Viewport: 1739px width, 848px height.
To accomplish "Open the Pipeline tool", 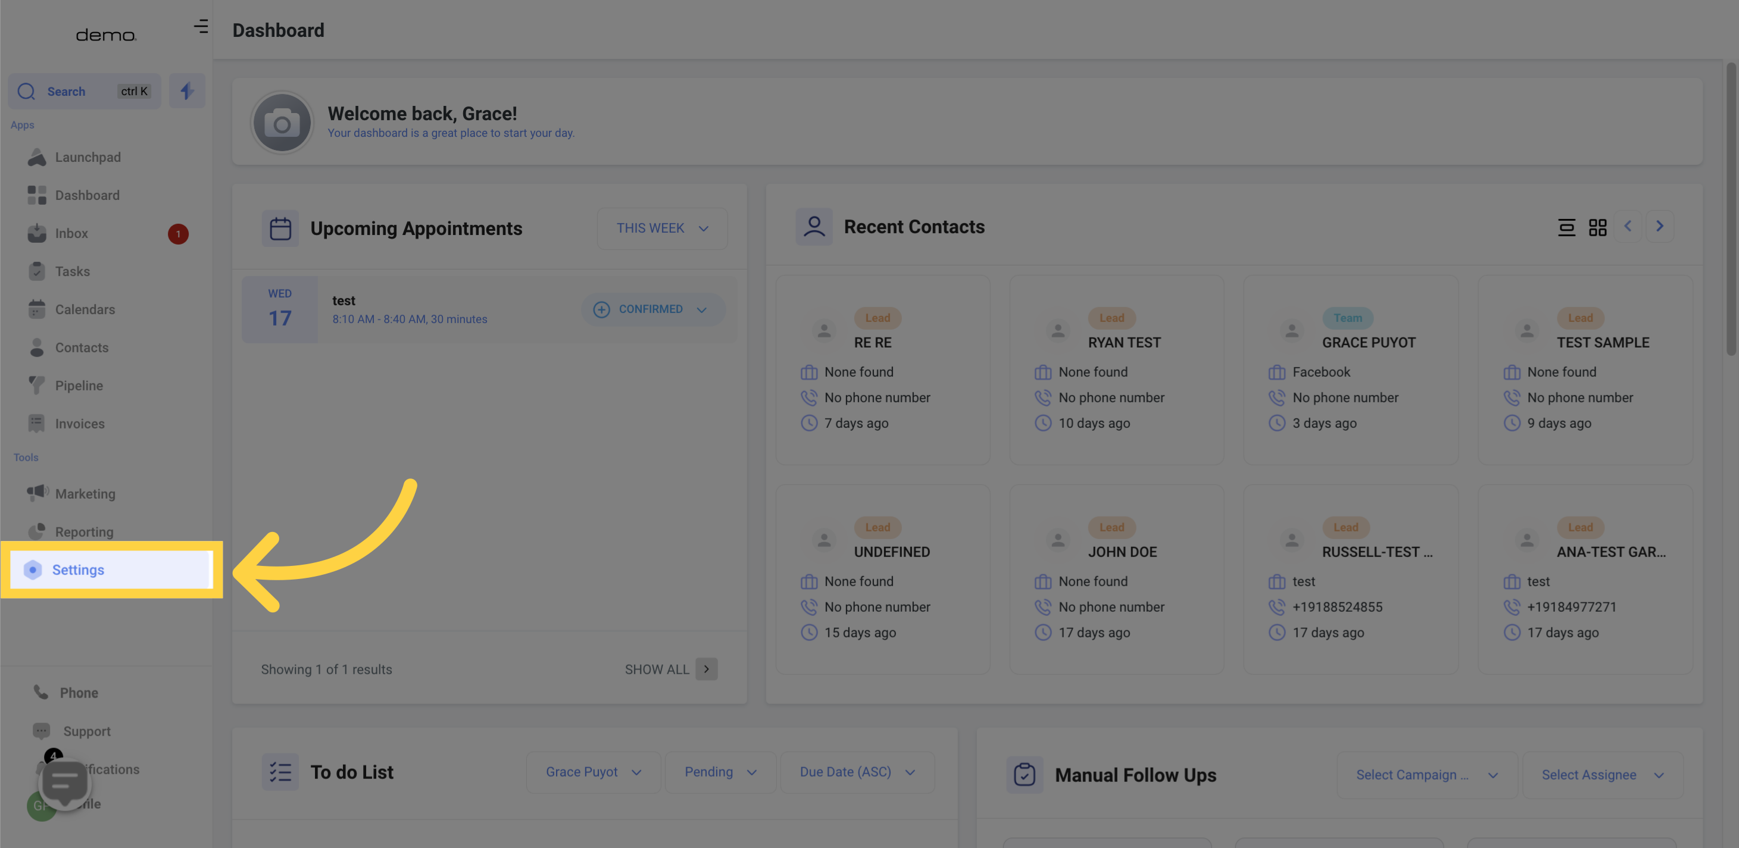I will 79,387.
